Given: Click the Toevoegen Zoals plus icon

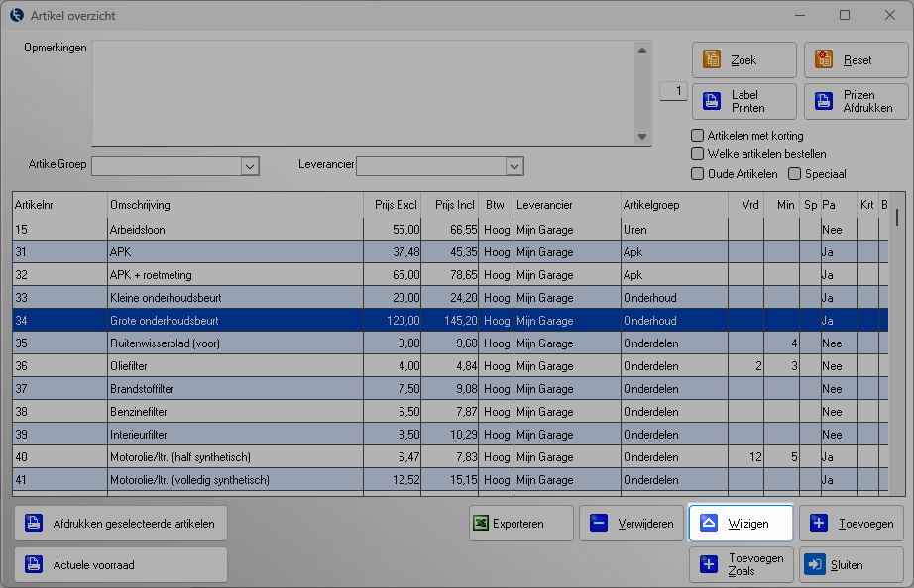Looking at the screenshot, I should [709, 564].
